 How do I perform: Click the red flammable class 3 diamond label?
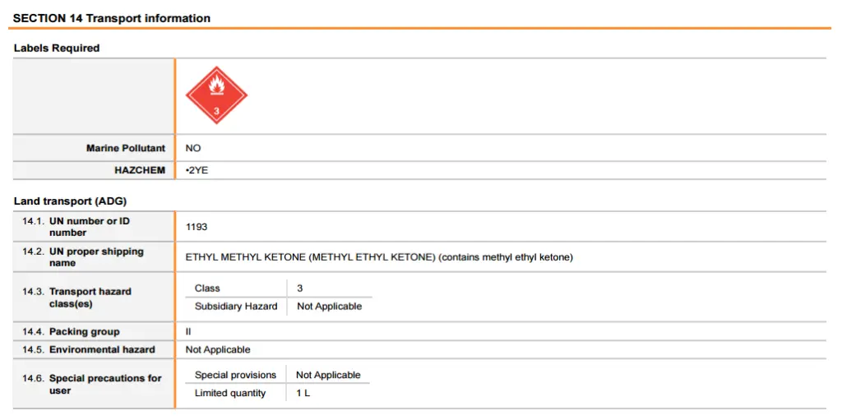pos(216,95)
